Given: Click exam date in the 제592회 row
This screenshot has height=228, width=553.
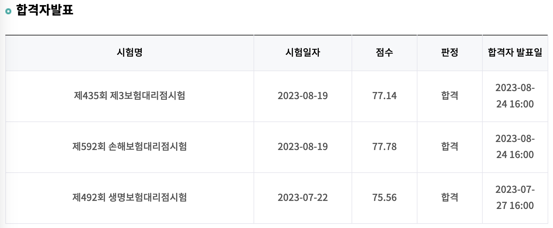Looking at the screenshot, I should point(303,146).
